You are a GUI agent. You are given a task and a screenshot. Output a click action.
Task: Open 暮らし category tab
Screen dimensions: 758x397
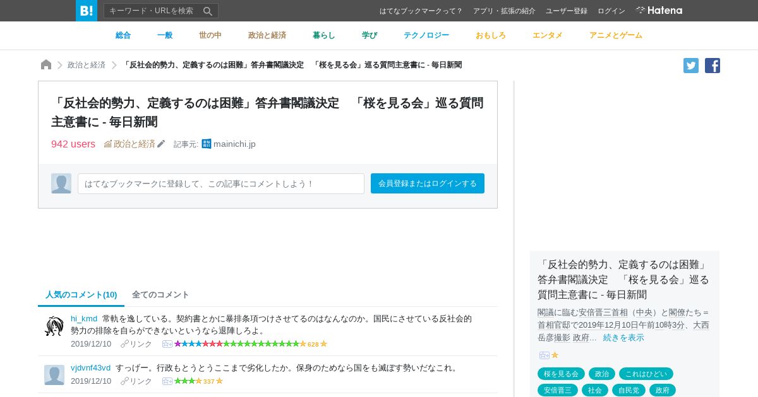click(x=324, y=35)
